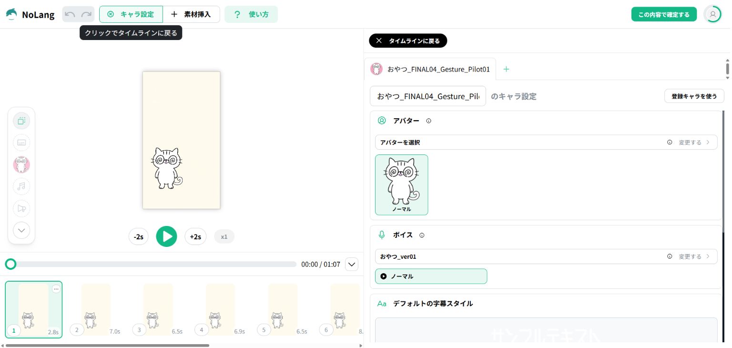Click info icon in アバターを選択 row
This screenshot has width=732, height=348.
tap(670, 142)
